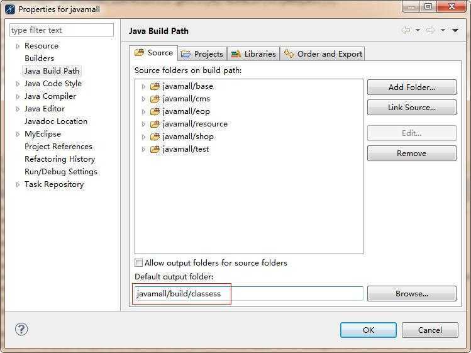Select Refactoring History in the tree
The height and width of the screenshot is (353, 471).
click(60, 159)
